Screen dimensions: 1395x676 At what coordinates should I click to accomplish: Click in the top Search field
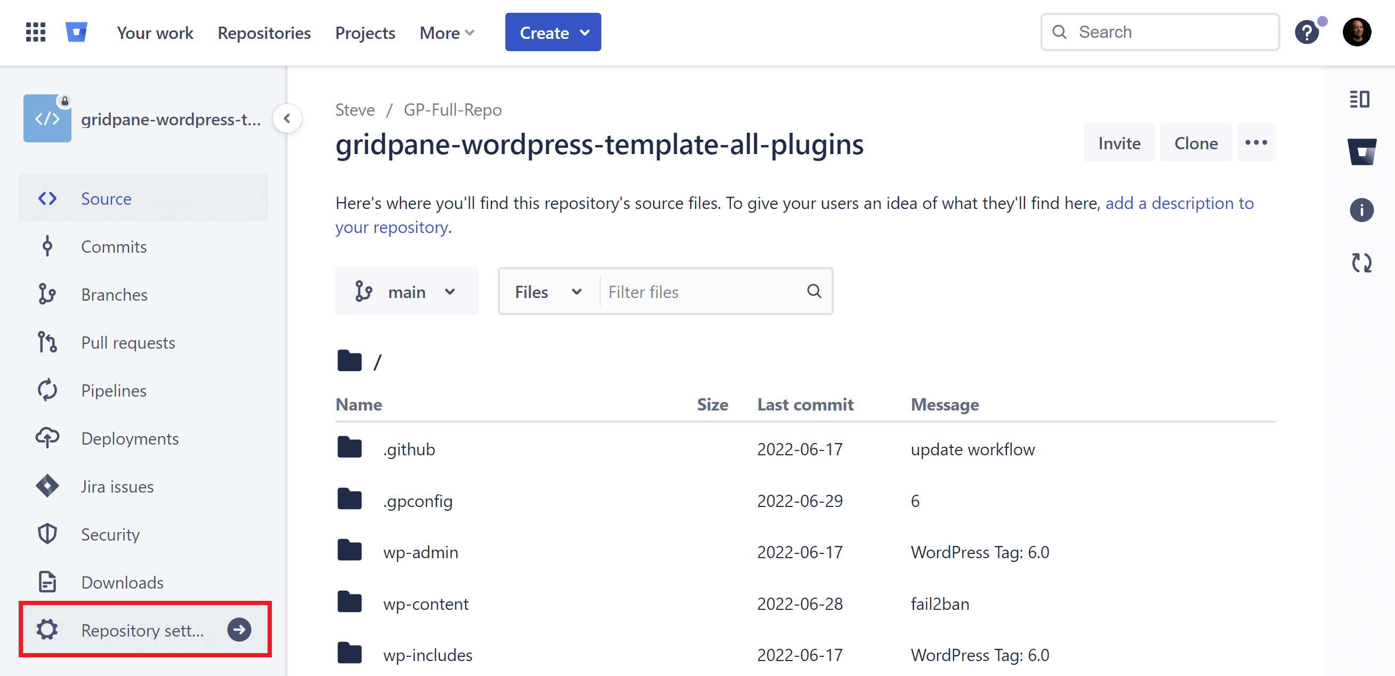1160,32
